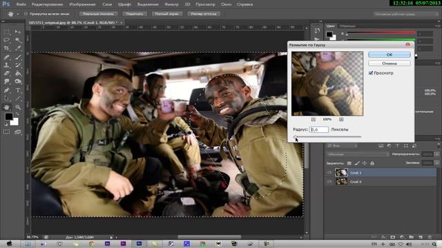Select the Eyedropper tool
Screen dimensions: 442x248
(18, 48)
